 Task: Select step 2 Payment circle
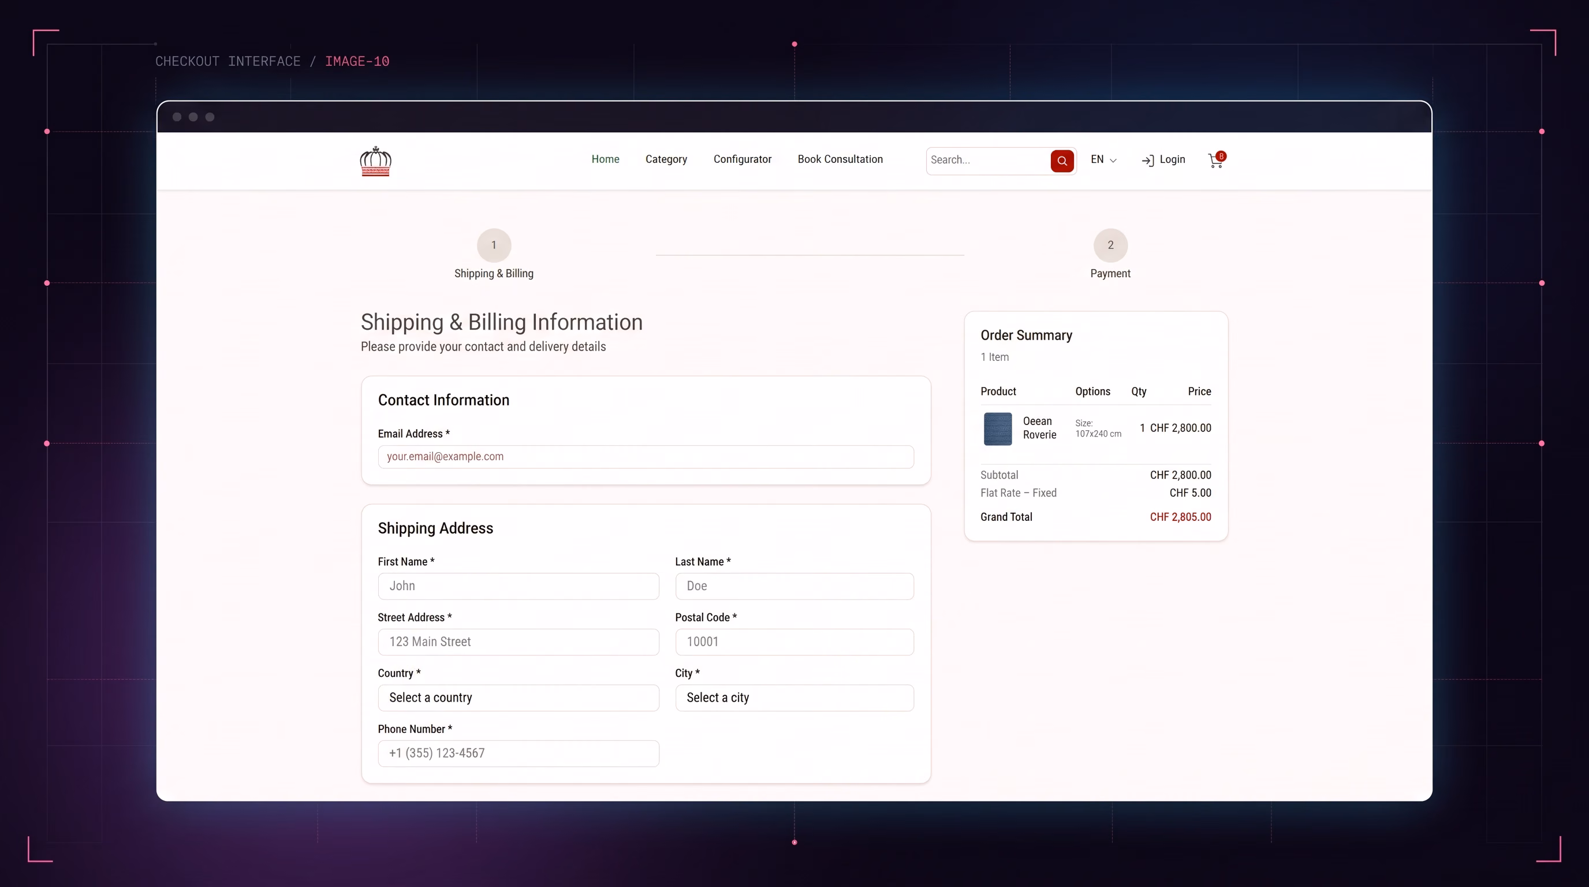pos(1110,245)
